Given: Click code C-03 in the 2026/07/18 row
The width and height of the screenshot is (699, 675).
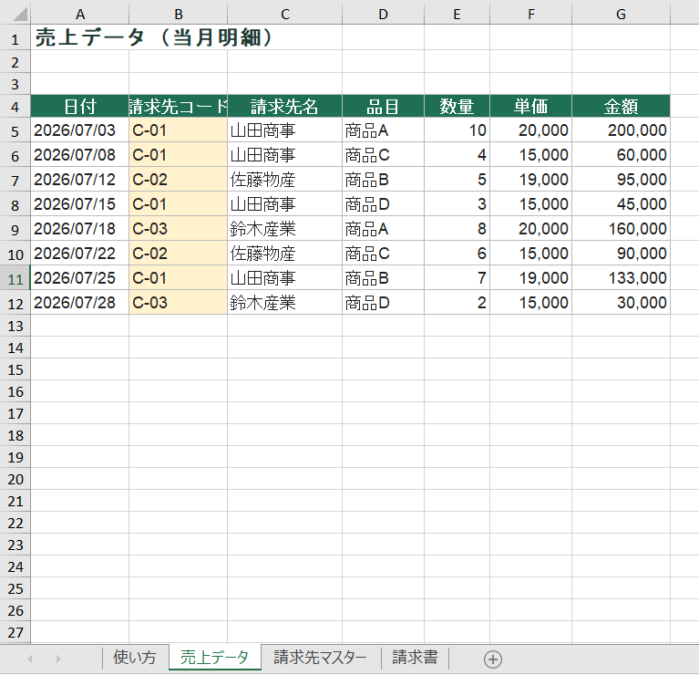Looking at the screenshot, I should [x=179, y=228].
